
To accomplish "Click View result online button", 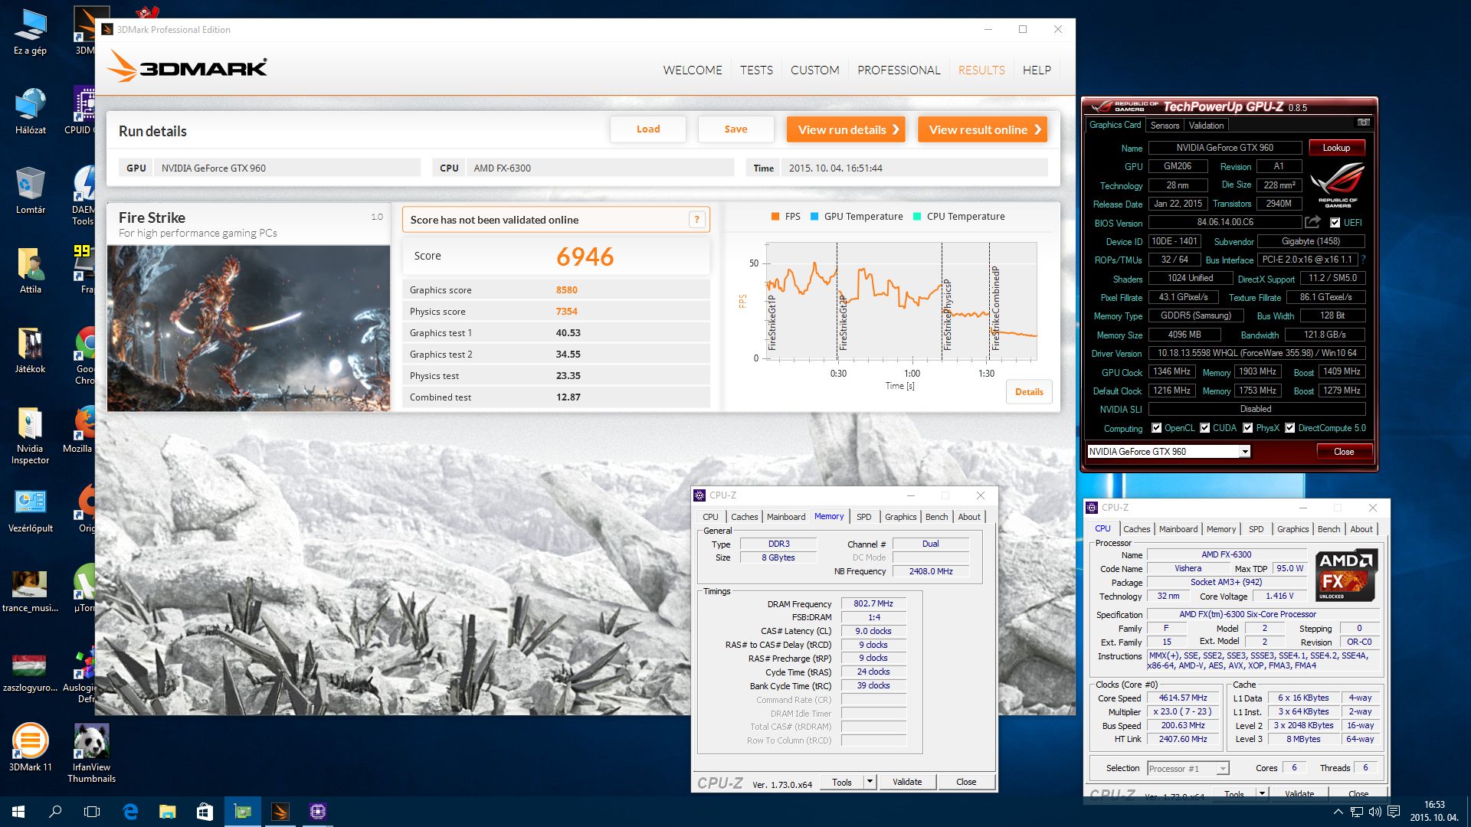I will [983, 129].
